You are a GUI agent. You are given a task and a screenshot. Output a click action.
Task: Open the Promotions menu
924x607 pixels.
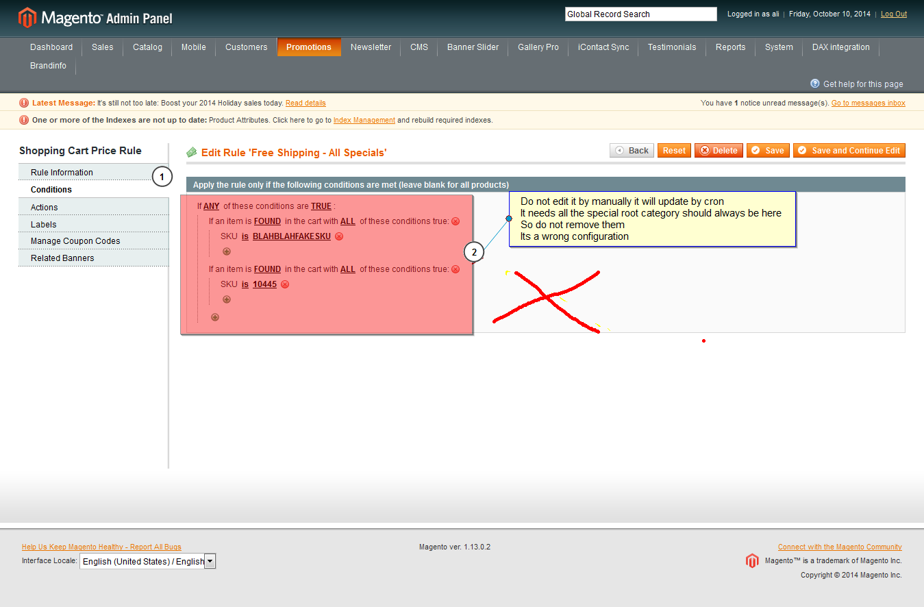click(x=309, y=47)
